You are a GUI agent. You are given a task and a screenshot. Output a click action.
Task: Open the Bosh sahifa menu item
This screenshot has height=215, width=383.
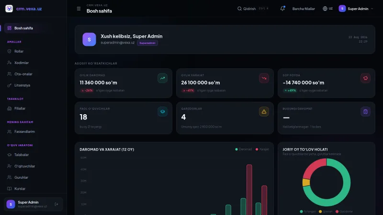tap(33, 28)
